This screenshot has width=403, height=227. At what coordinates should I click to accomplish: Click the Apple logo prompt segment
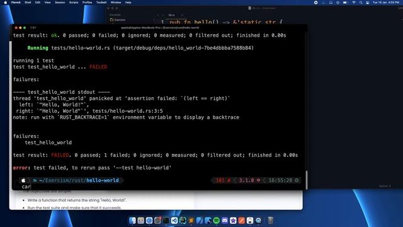point(23,180)
